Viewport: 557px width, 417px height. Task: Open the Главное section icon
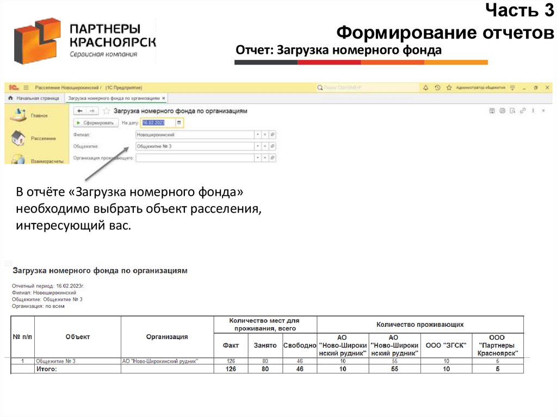click(x=18, y=115)
